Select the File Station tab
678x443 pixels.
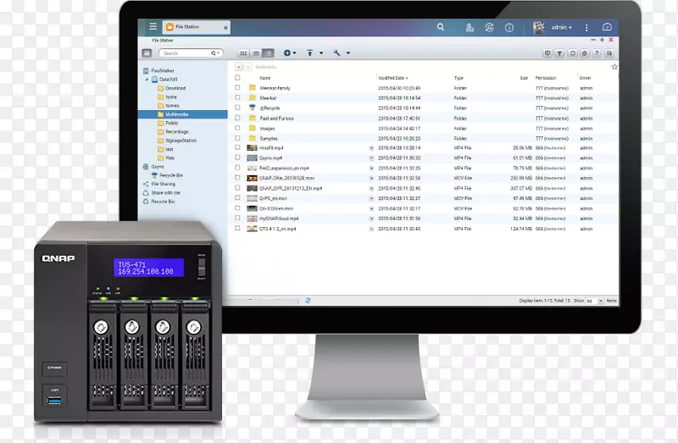point(197,27)
